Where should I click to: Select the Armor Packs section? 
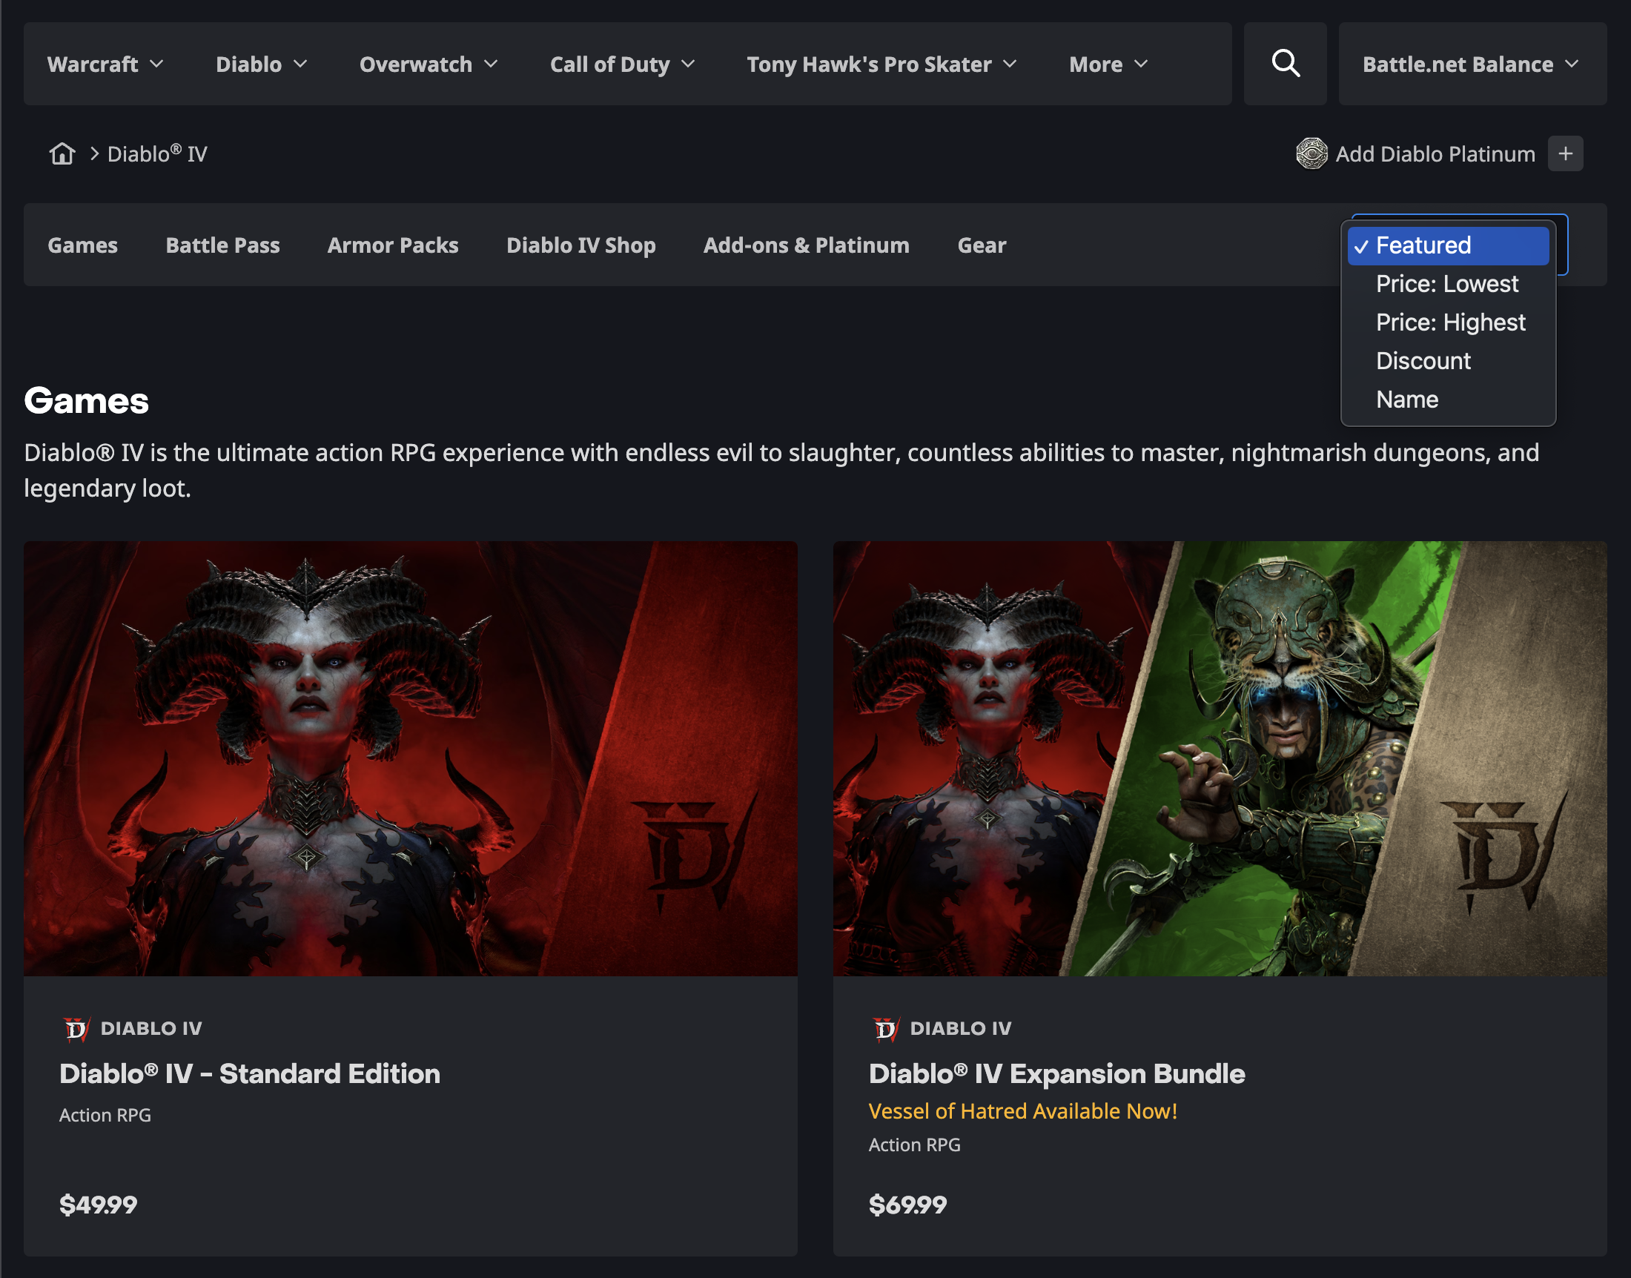392,245
